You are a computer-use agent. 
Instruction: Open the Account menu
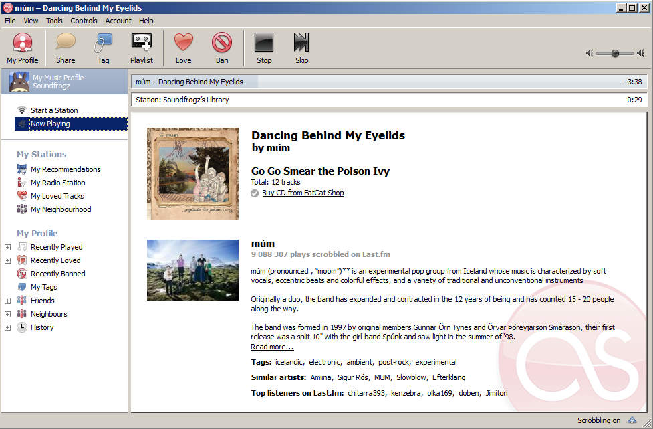pyautogui.click(x=118, y=21)
